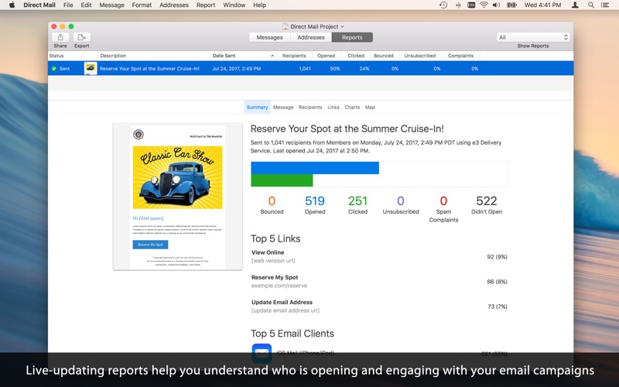Open the Addresses menu
The height and width of the screenshot is (387, 619).
(x=174, y=5)
